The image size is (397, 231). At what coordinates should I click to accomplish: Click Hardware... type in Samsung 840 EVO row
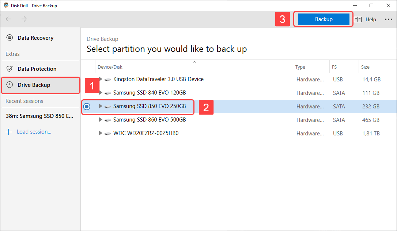click(x=310, y=93)
